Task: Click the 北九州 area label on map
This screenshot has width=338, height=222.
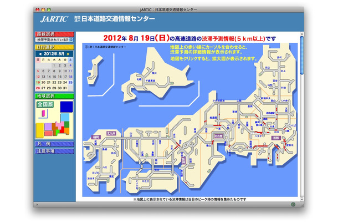Action: click(111, 133)
